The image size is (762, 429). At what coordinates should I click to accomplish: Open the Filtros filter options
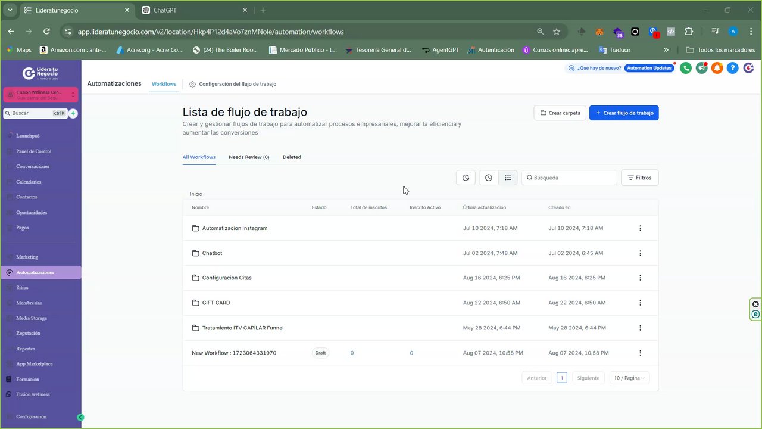click(x=639, y=178)
